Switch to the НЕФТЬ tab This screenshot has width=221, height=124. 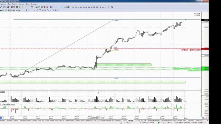[x=61, y=121]
